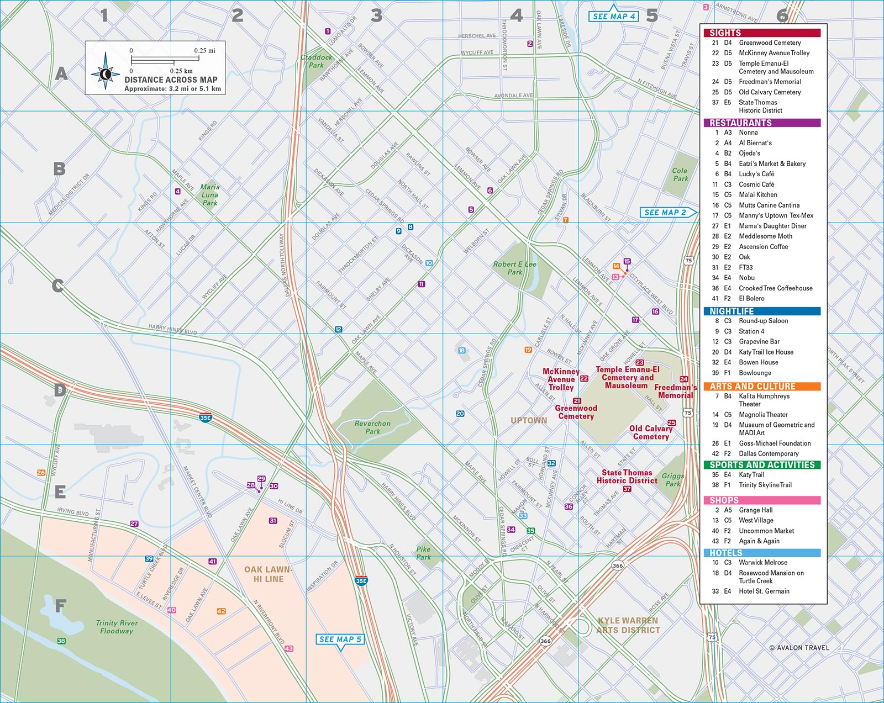Click the OAK LAWN-HI LINE district label
Screen dimensions: 884x703
(x=268, y=574)
